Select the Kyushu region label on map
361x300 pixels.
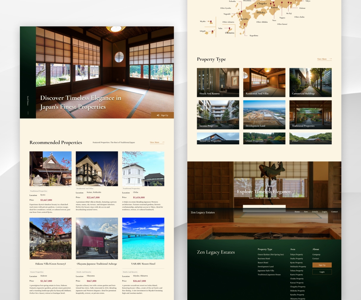pos(244,19)
